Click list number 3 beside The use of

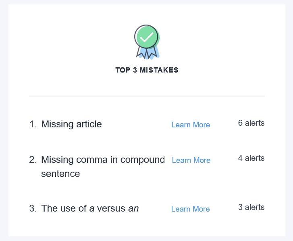pyautogui.click(x=33, y=208)
